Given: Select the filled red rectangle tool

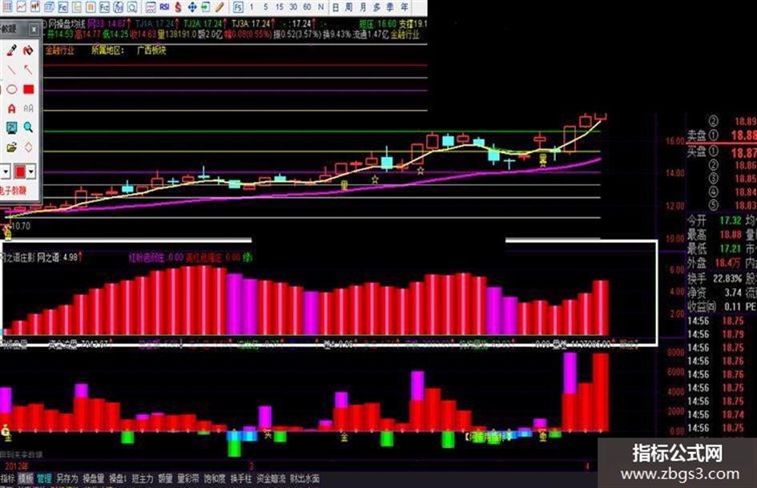Looking at the screenshot, I should coord(29,90).
